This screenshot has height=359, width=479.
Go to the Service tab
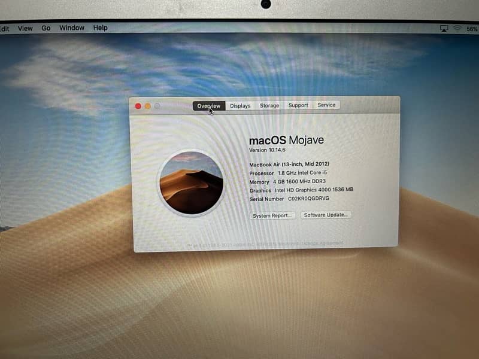[326, 105]
